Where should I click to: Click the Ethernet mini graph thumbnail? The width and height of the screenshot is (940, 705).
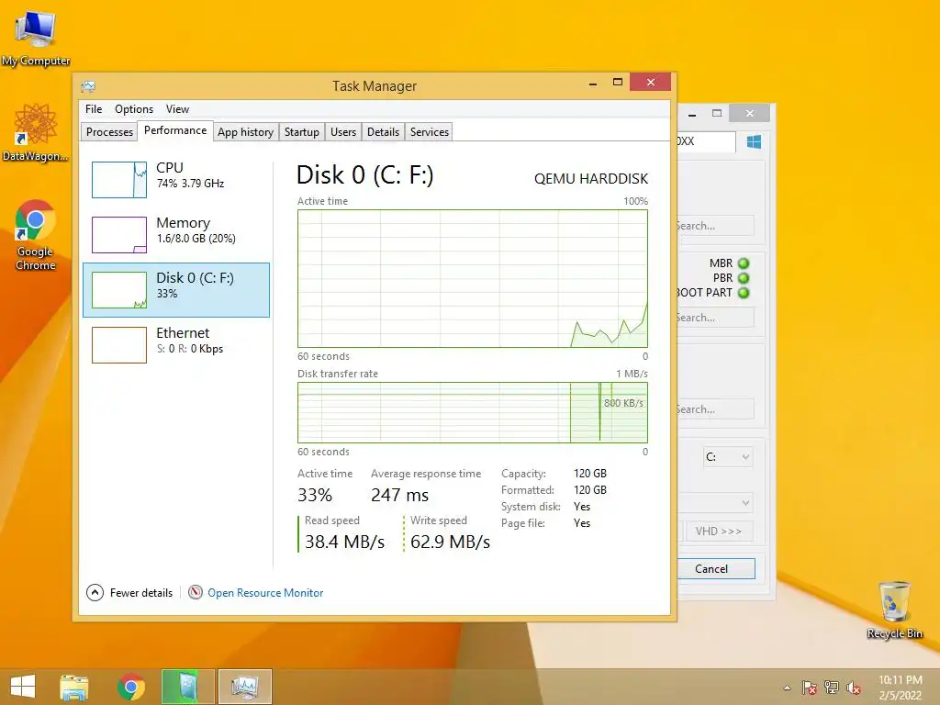click(119, 345)
